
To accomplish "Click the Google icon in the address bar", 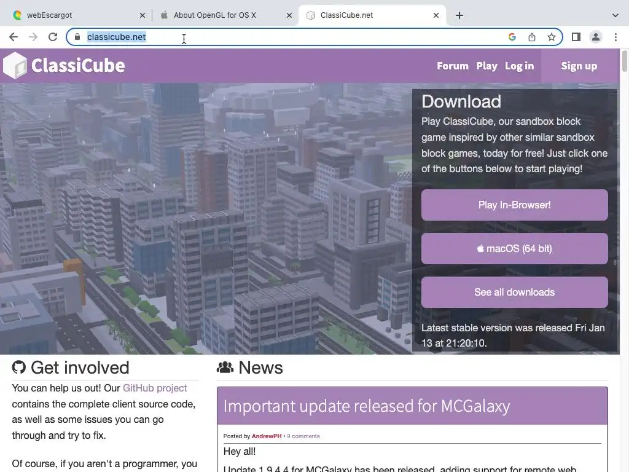I will pyautogui.click(x=512, y=37).
